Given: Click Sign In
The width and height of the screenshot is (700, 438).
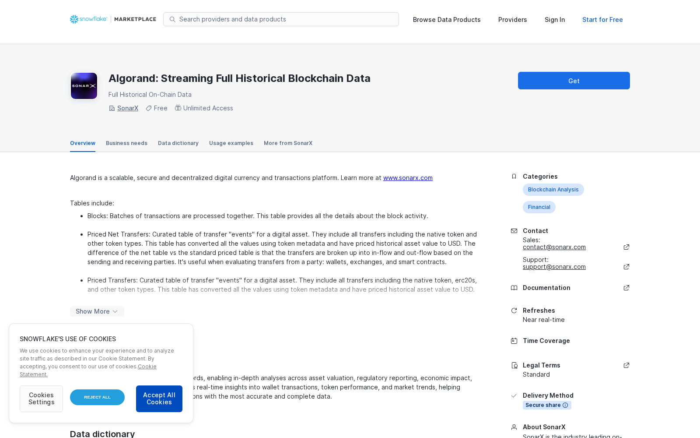Looking at the screenshot, I should pyautogui.click(x=555, y=20).
